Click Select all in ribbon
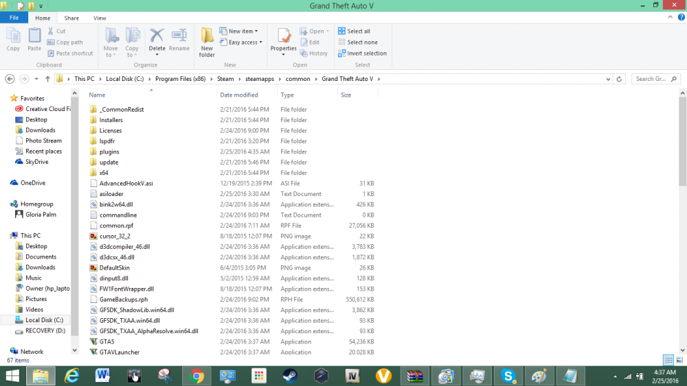Screen dimensions: 687x386 (354, 31)
